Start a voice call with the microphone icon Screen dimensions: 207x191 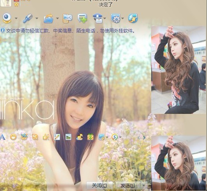pyautogui.click(x=28, y=18)
